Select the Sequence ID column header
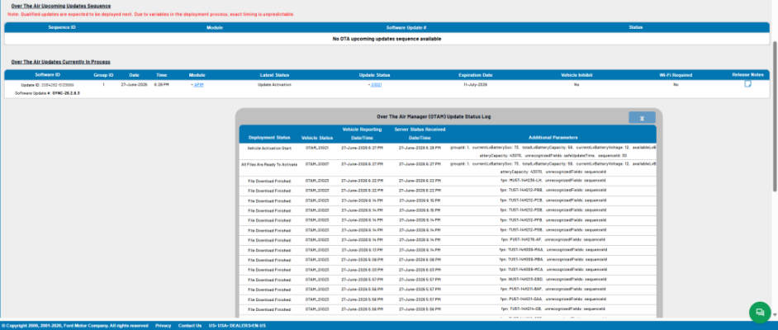778x330 pixels. point(62,27)
